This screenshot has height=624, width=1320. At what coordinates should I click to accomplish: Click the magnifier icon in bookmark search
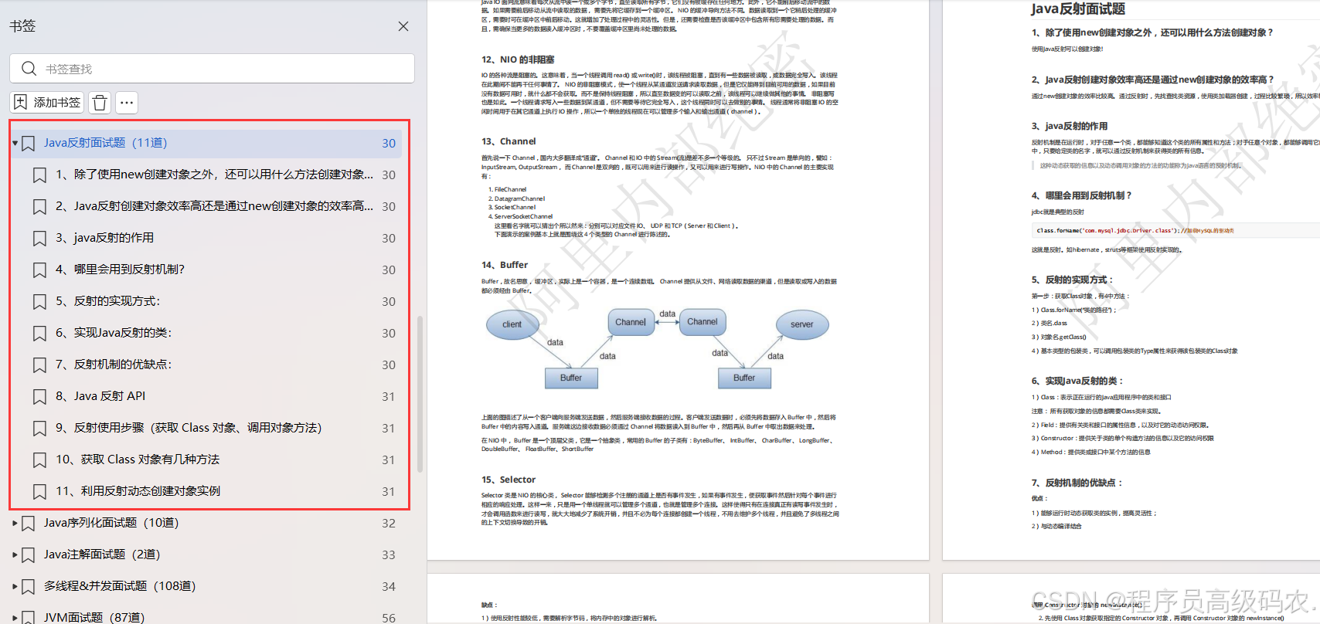(x=29, y=69)
